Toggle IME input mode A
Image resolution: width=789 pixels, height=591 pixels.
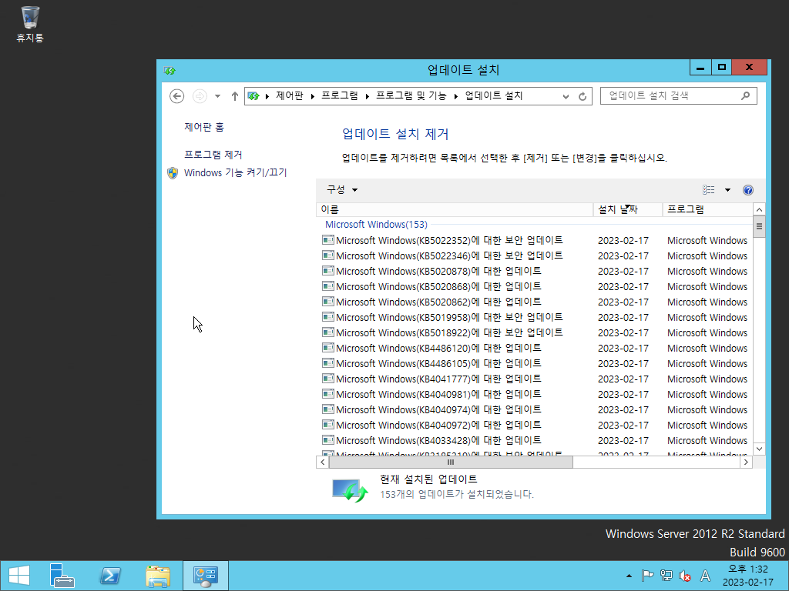tap(706, 576)
